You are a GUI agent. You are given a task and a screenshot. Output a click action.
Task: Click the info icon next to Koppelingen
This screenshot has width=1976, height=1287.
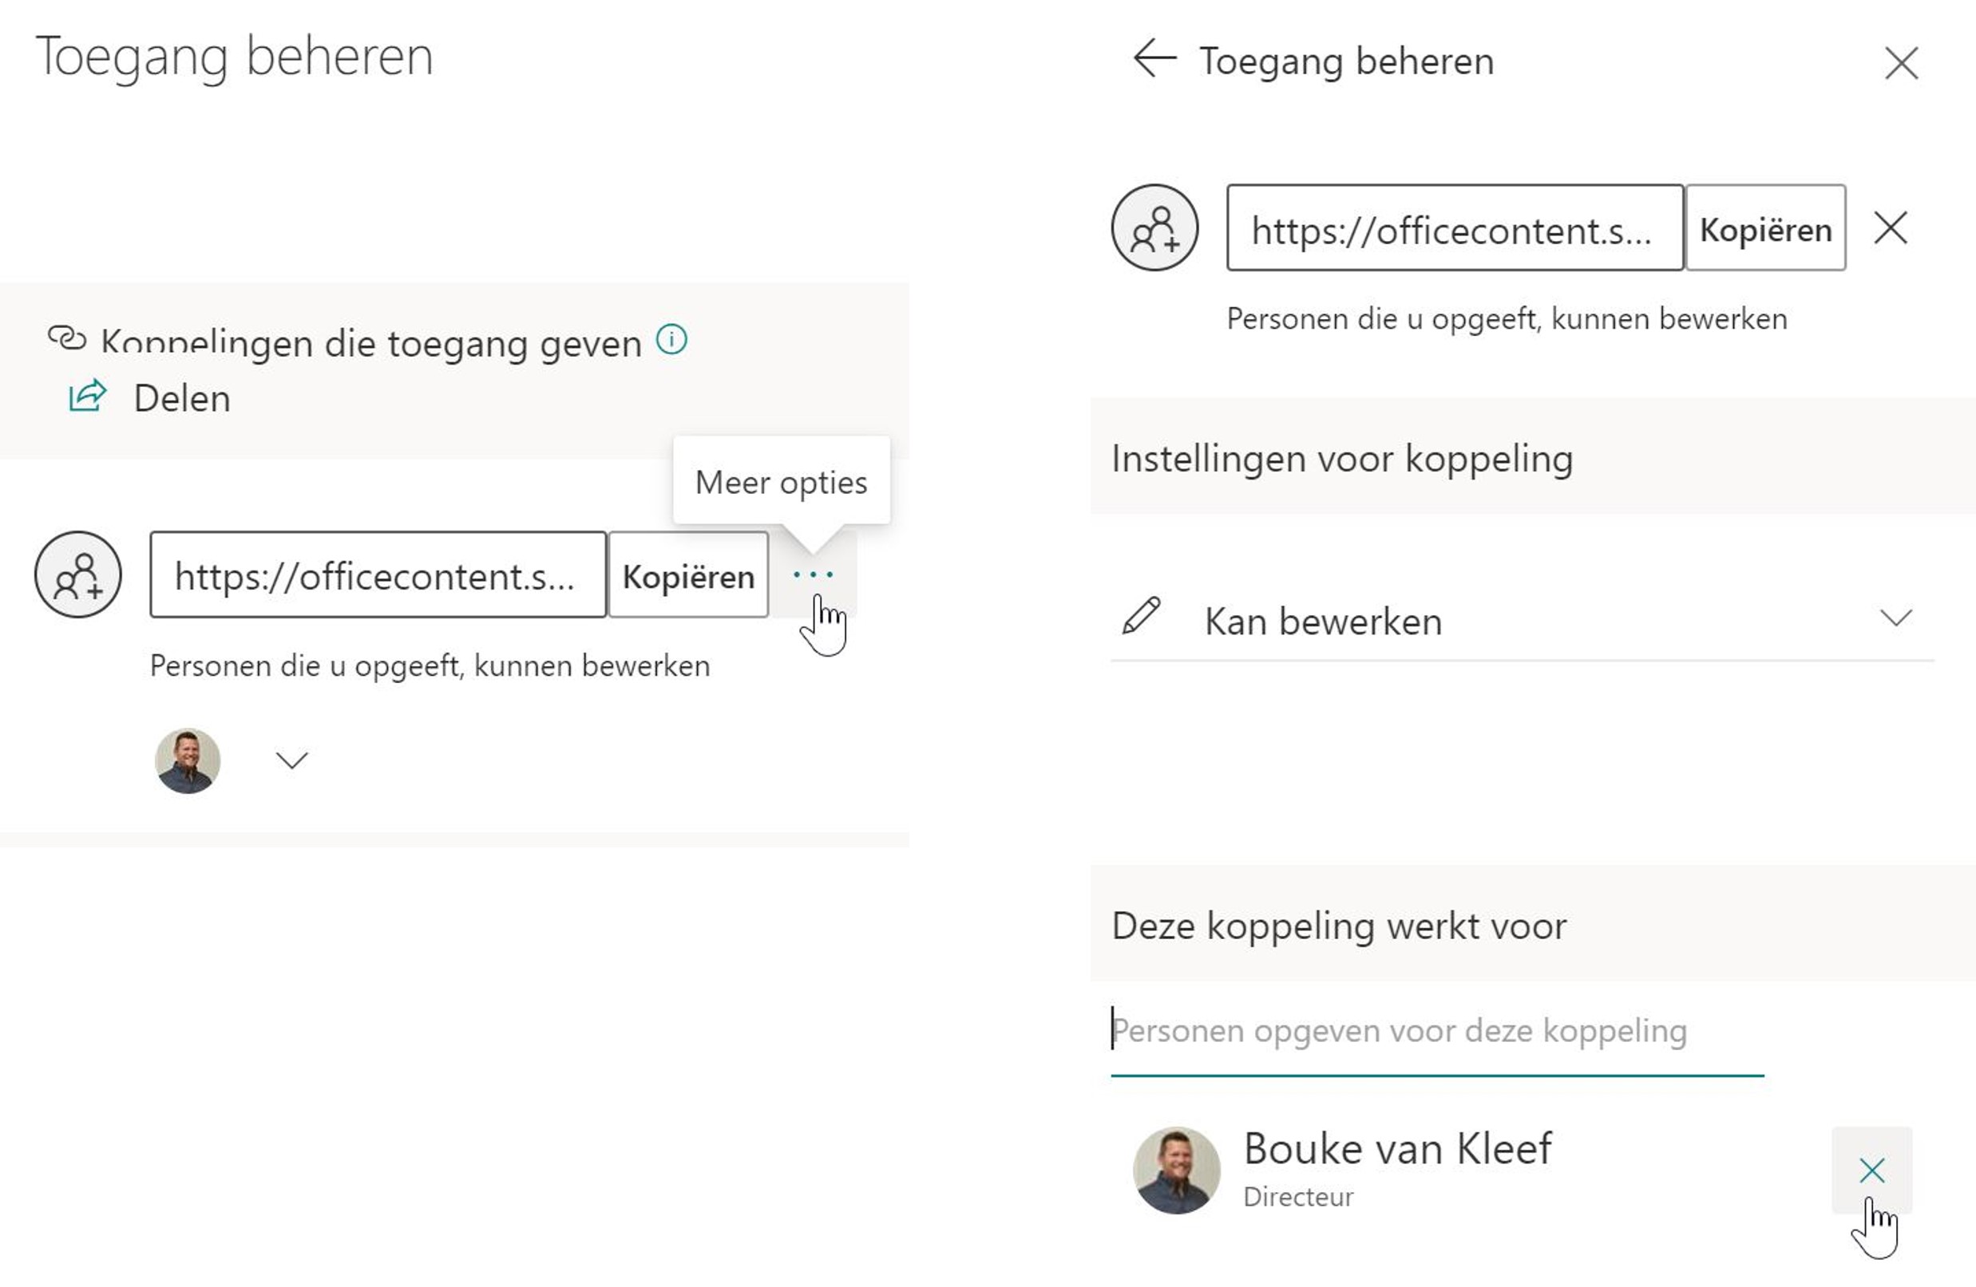[671, 339]
